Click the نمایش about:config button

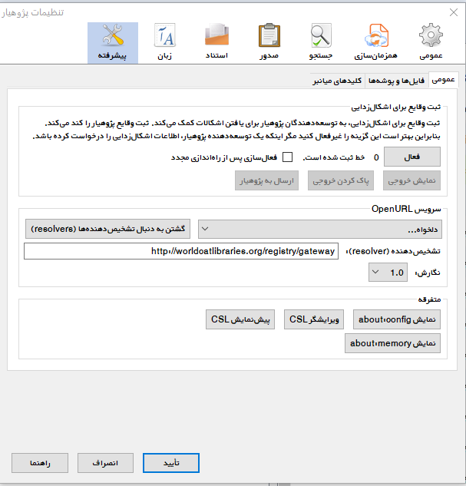(x=397, y=319)
